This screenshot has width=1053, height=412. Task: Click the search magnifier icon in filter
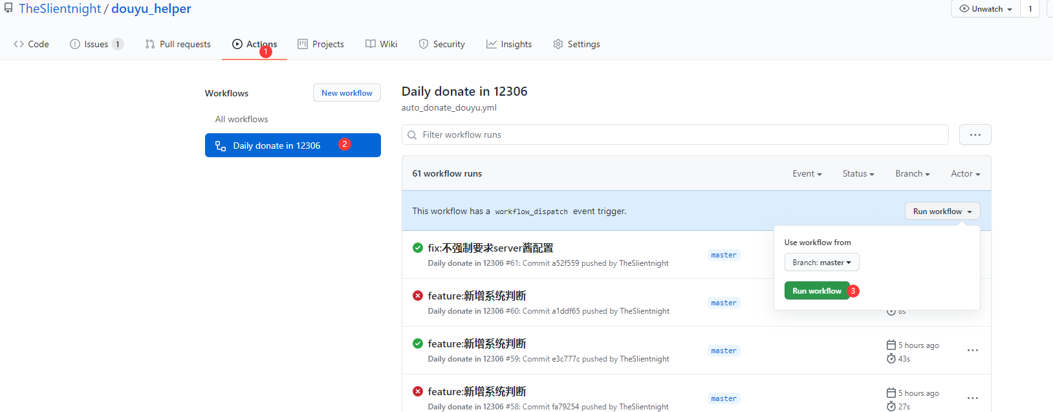point(412,135)
